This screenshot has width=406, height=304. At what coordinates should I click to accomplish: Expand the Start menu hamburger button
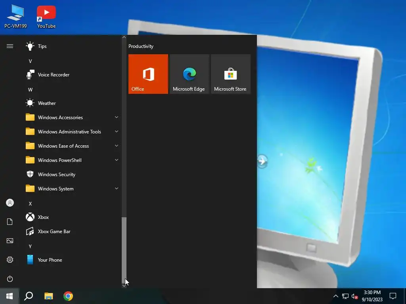[x=10, y=46]
